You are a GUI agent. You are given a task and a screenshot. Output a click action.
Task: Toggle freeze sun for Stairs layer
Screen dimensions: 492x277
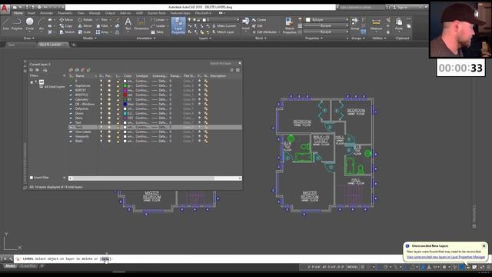[x=109, y=118]
